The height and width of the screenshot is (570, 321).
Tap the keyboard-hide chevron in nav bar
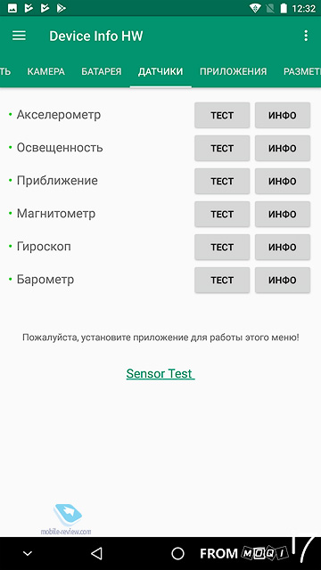coord(28,554)
